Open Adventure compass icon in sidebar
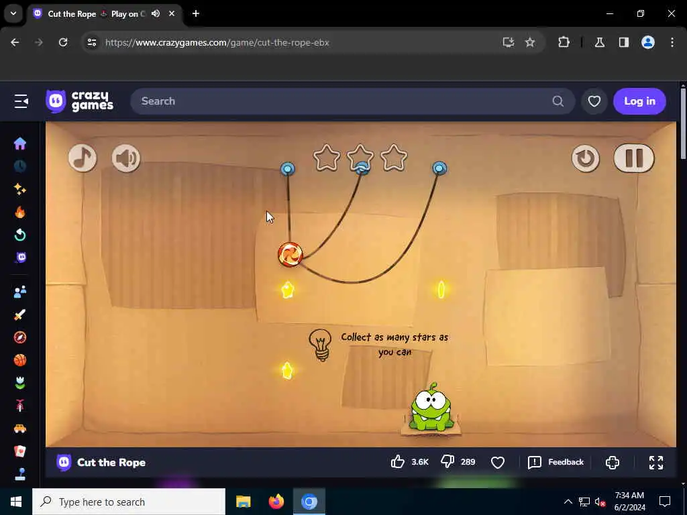Image resolution: width=687 pixels, height=515 pixels. (20, 337)
